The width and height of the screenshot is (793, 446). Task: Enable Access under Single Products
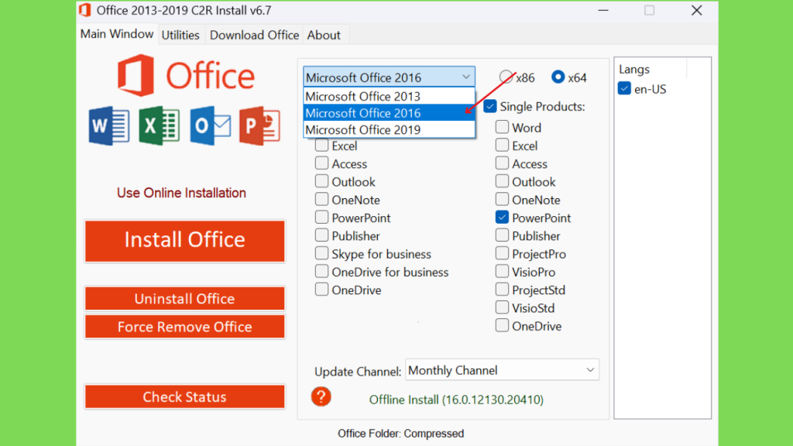[x=502, y=163]
